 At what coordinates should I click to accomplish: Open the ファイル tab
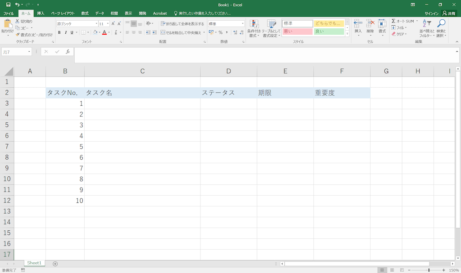pyautogui.click(x=9, y=13)
